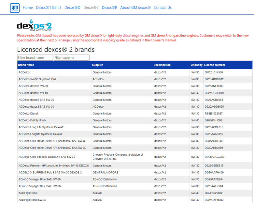Click the GM logo icon

point(15,8)
